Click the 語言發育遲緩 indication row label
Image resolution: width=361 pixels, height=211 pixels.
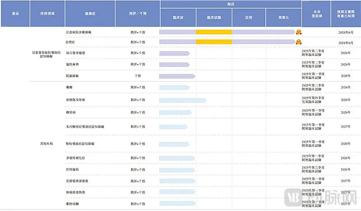(75, 53)
